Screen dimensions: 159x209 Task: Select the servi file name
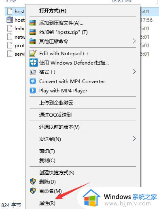(20, 54)
